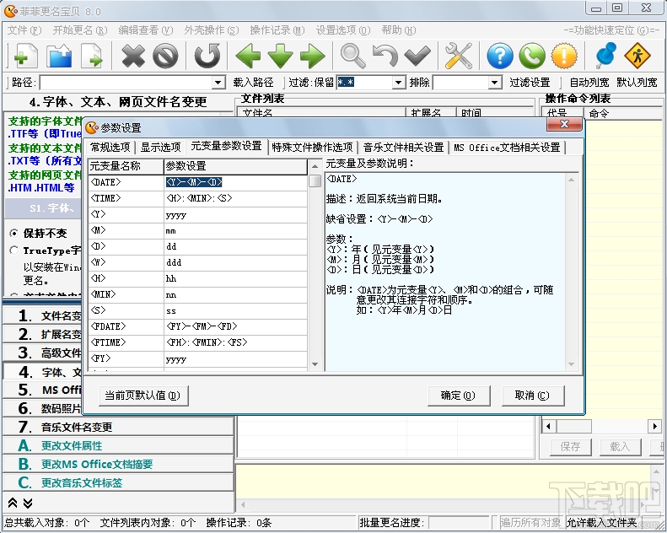Click the 自动列宽 button

(x=589, y=82)
